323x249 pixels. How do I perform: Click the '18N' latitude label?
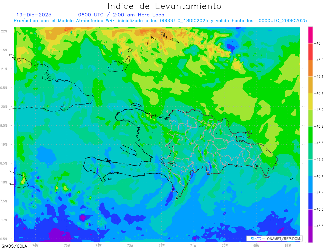point(5,182)
